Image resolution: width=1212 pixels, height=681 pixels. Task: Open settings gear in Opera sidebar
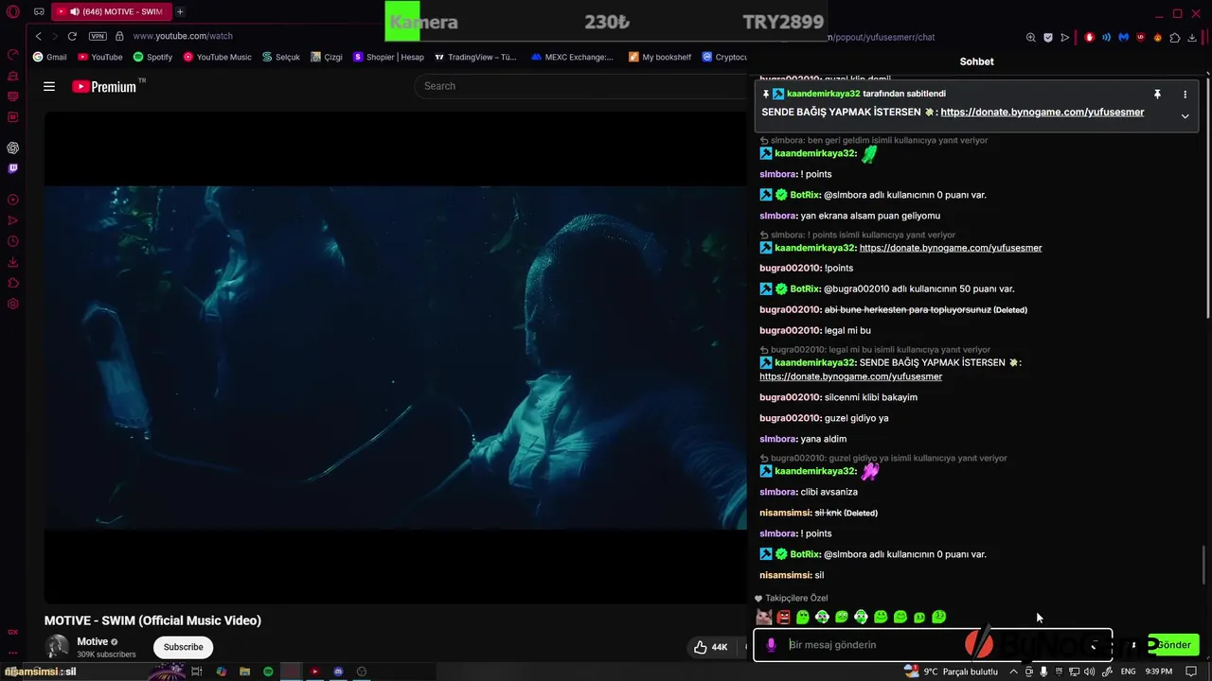click(x=13, y=304)
